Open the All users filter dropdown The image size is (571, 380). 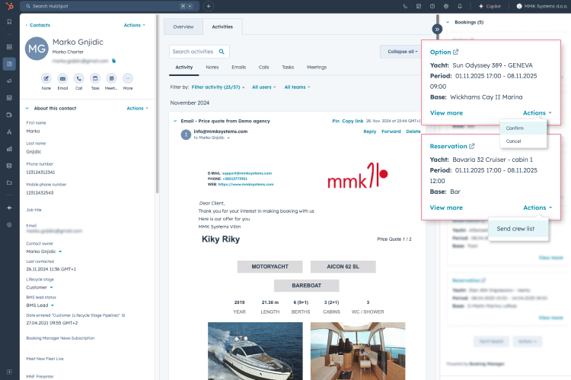tap(264, 87)
